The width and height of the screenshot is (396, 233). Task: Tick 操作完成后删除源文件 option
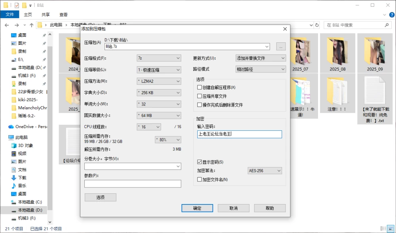(199, 105)
